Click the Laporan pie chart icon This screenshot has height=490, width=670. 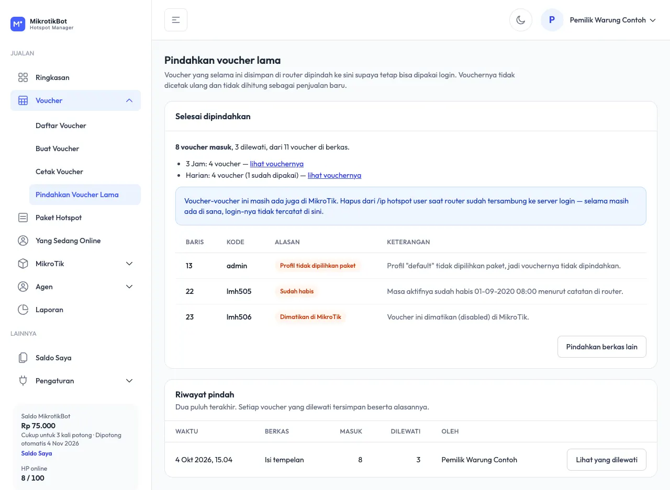[x=23, y=310]
